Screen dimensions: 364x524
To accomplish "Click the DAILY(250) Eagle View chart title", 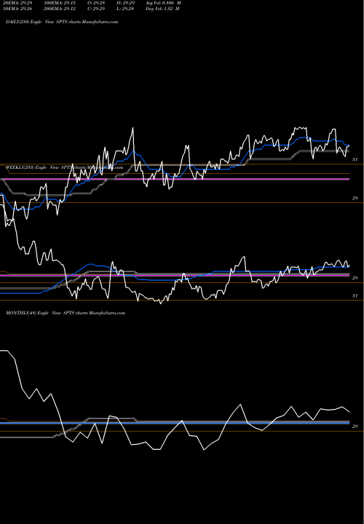I will [x=62, y=22].
